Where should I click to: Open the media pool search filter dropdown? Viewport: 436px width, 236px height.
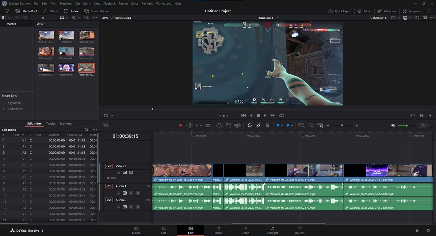click(x=79, y=17)
